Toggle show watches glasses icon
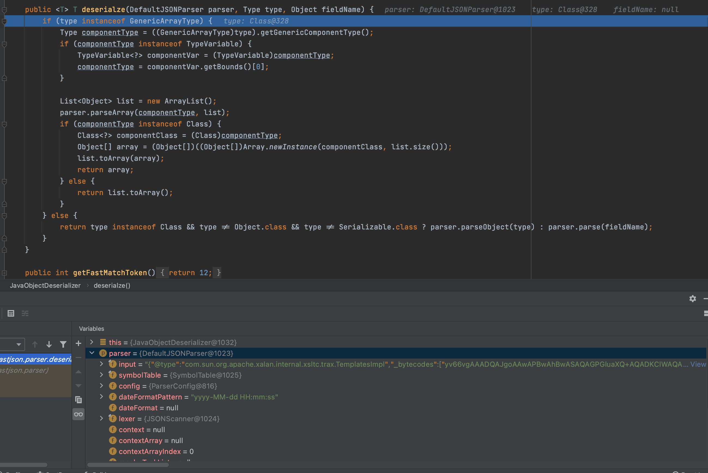 [x=78, y=414]
